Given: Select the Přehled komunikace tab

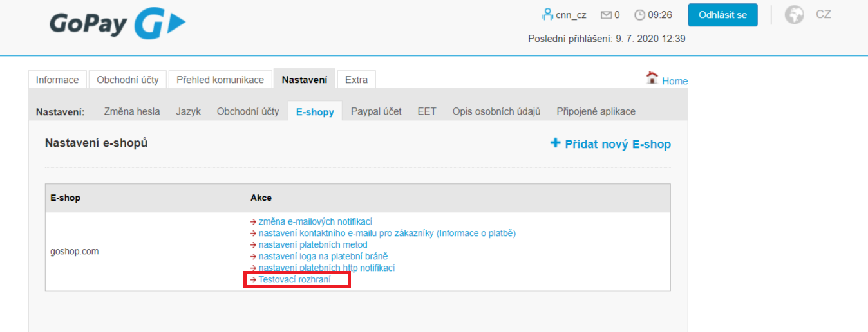Looking at the screenshot, I should 220,80.
